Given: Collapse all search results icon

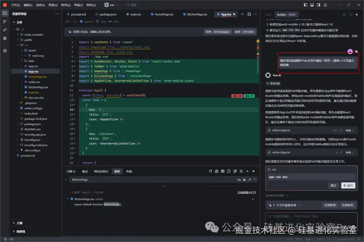Looking at the screenshot, I should point(235,171).
